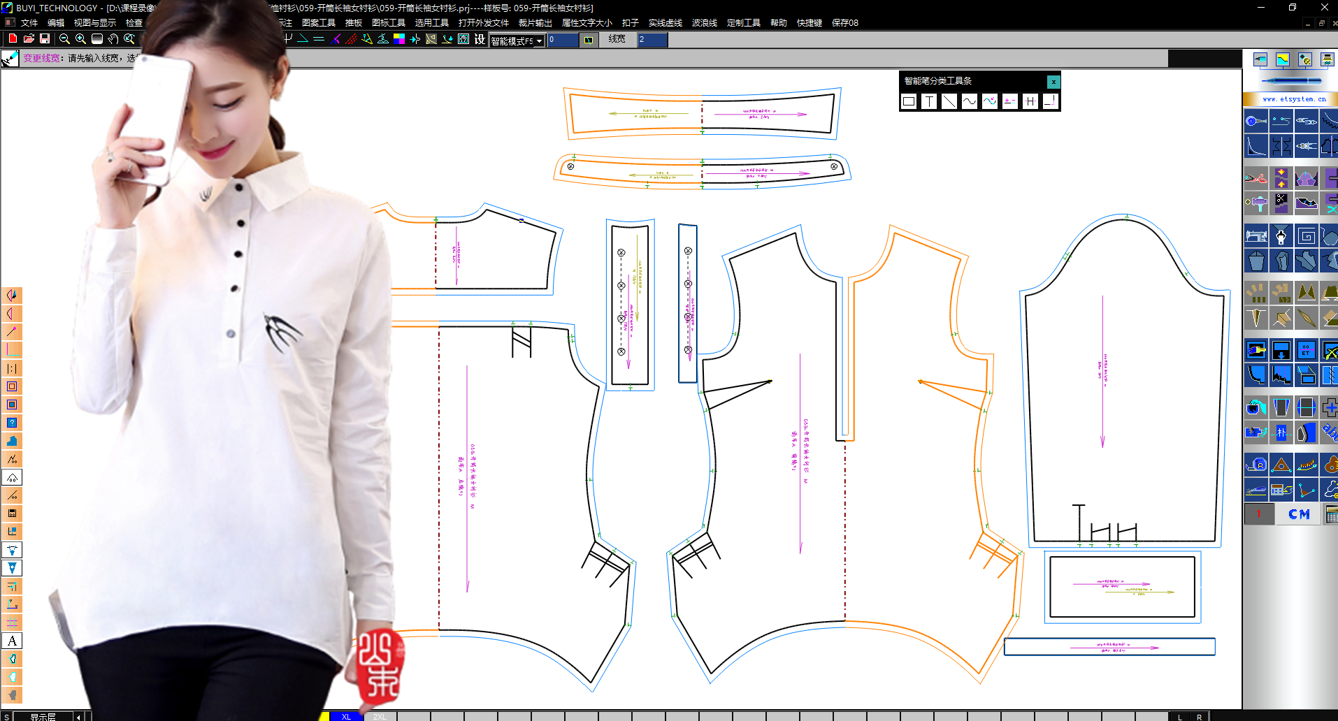Click the S button at bottom left

[6, 717]
